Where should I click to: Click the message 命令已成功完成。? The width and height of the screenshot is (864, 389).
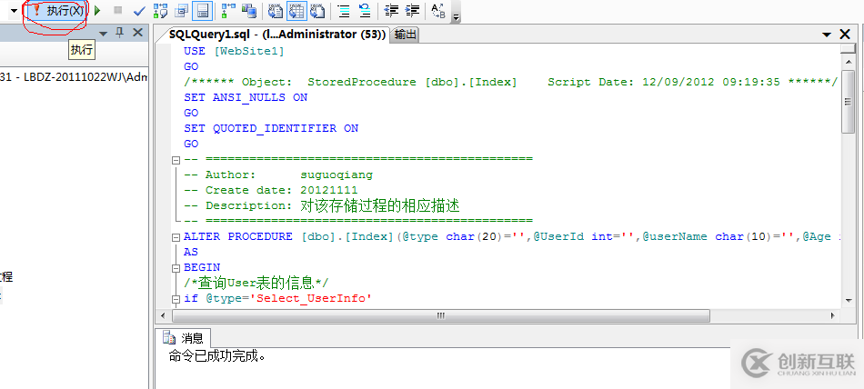217,356
